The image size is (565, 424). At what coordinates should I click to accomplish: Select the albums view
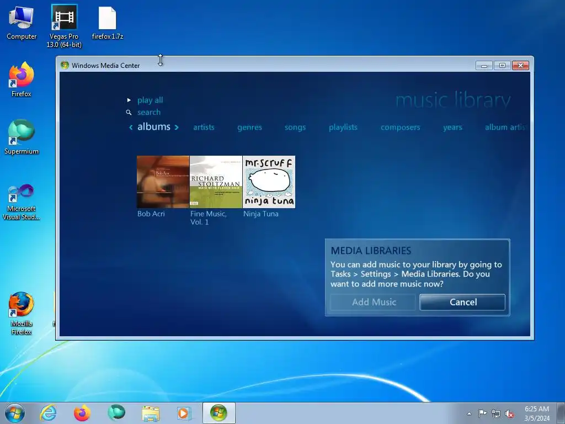154,126
